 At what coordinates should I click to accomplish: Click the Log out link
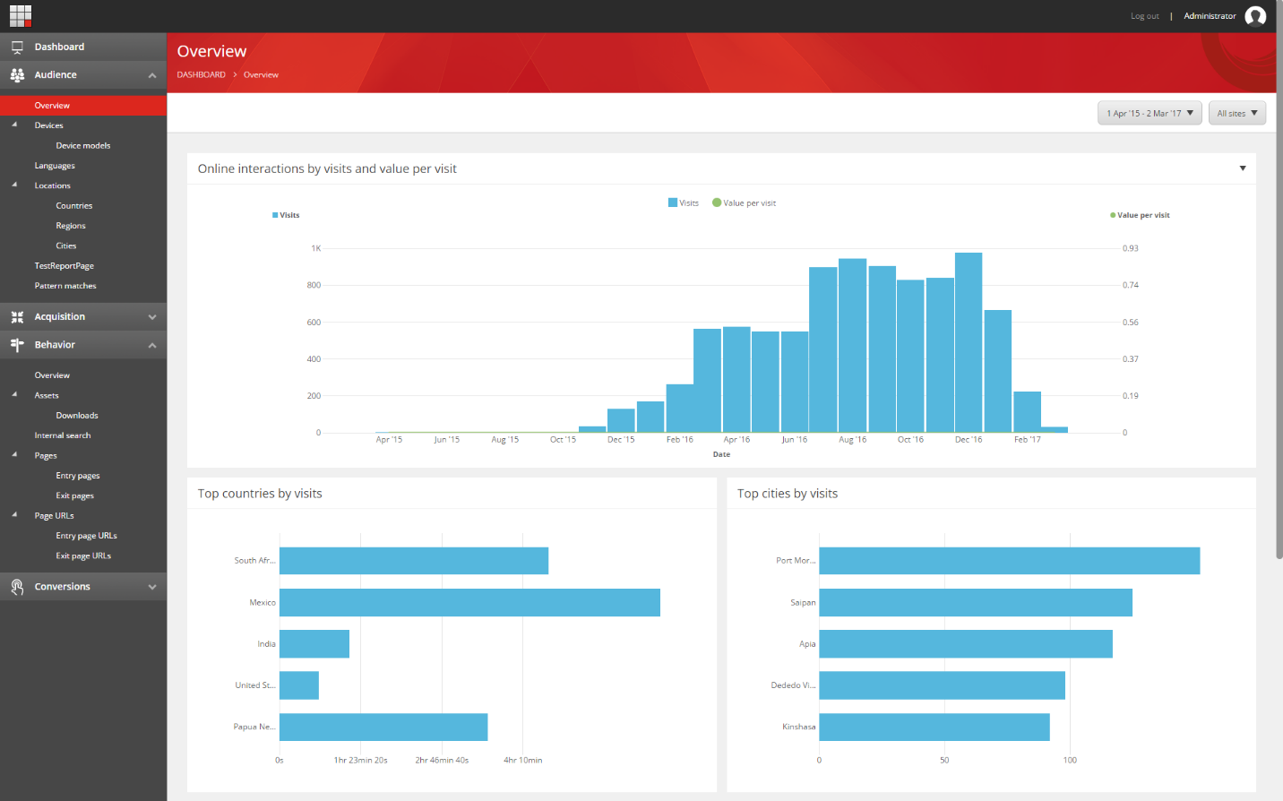(x=1144, y=16)
